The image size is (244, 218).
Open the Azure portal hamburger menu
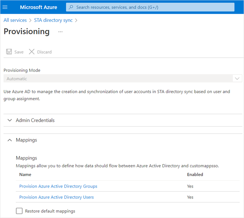click(5, 7)
